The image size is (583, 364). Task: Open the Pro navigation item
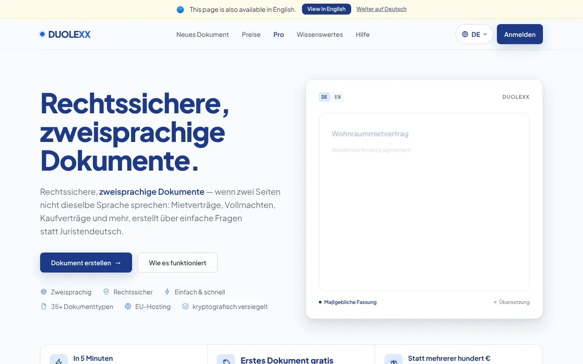pos(279,35)
